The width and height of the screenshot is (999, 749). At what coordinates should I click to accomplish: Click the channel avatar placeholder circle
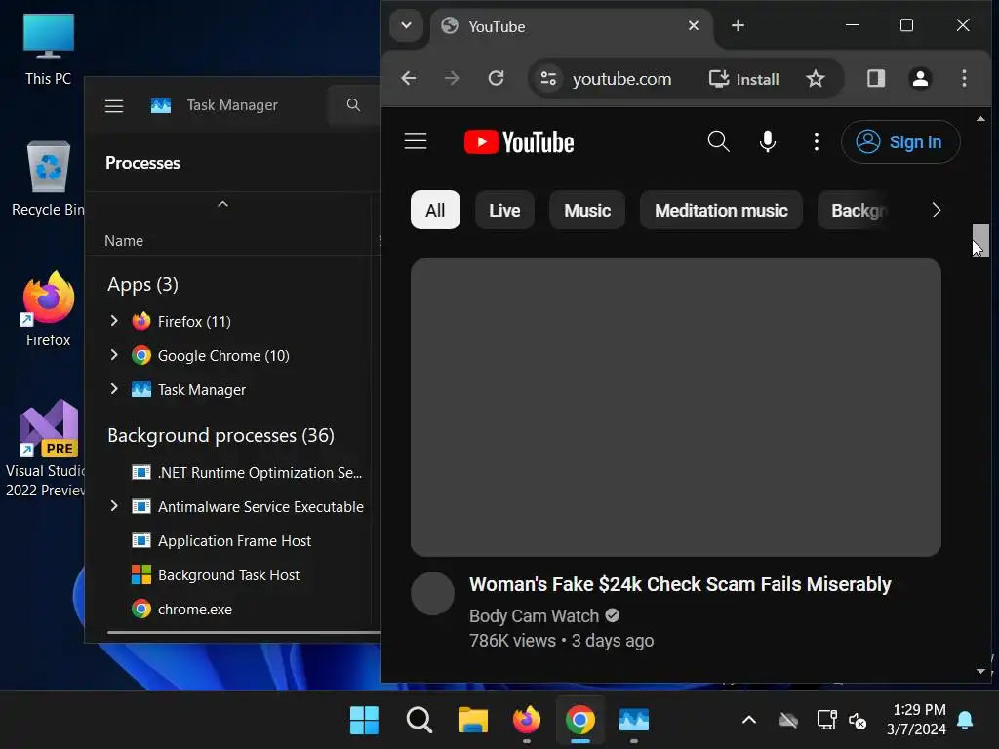pyautogui.click(x=432, y=594)
